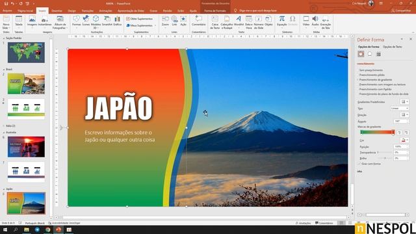The width and height of the screenshot is (416, 234).
Task: Click the Diga-me search box
Action: coord(255,10)
